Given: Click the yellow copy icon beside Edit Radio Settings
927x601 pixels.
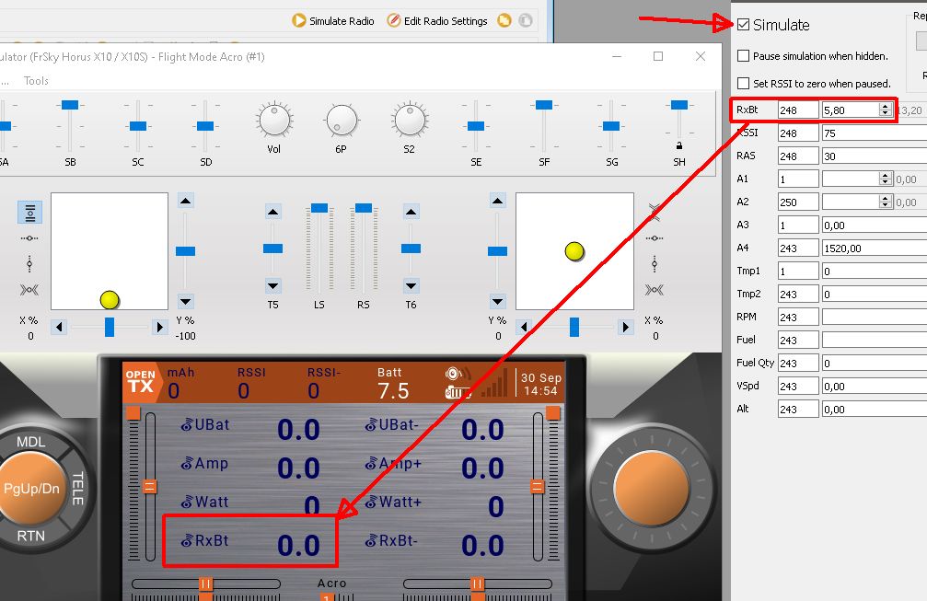Looking at the screenshot, I should (x=504, y=20).
